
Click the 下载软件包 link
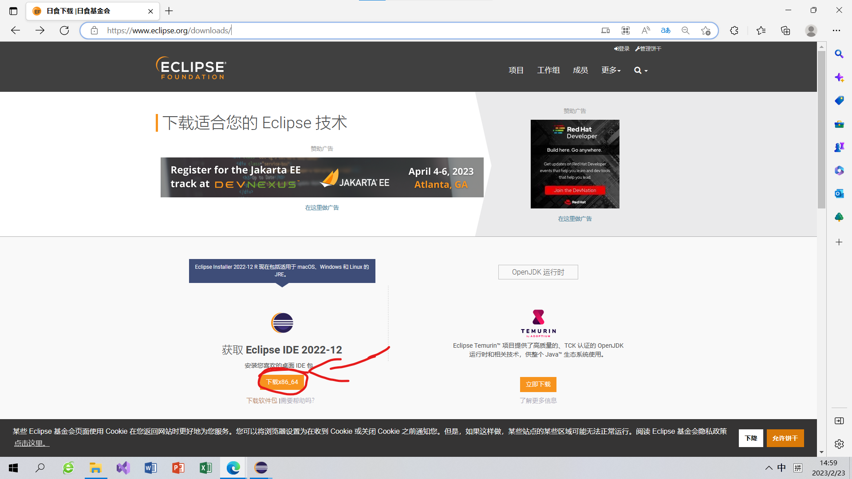(x=262, y=400)
